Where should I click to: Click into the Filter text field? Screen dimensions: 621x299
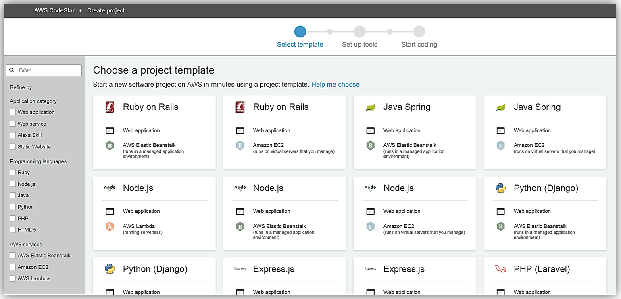point(48,70)
